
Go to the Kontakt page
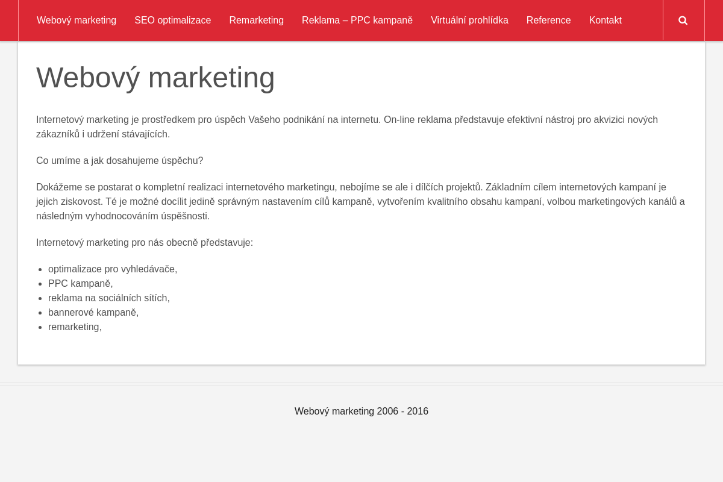point(605,20)
